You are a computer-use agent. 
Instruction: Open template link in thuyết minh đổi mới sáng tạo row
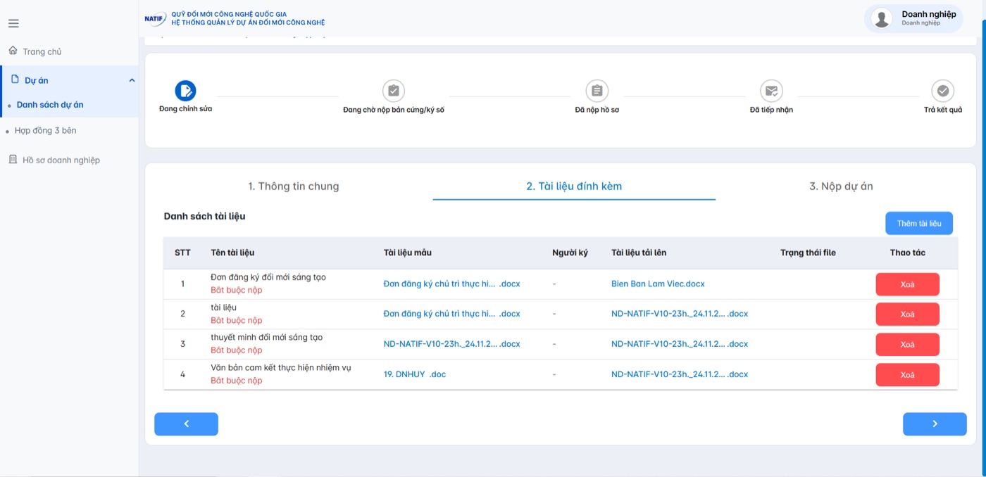pos(451,344)
